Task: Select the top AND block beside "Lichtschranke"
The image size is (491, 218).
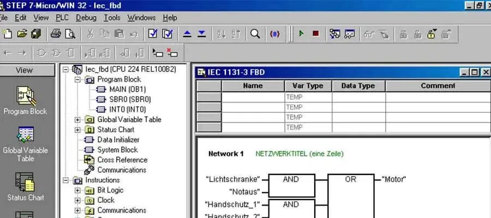Action: (291, 185)
